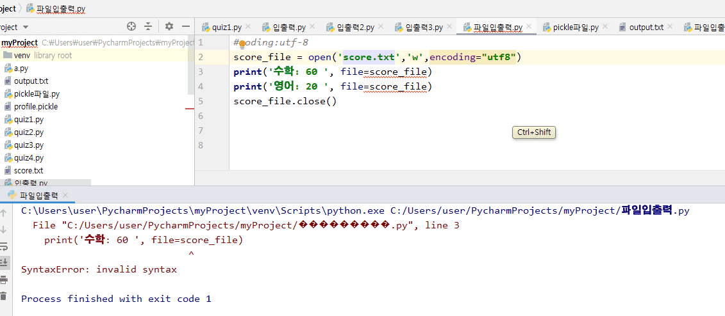Select profile.pickle in the project tree

coord(36,107)
